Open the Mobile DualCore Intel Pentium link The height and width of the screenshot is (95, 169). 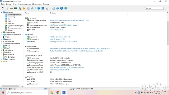pos(69,20)
